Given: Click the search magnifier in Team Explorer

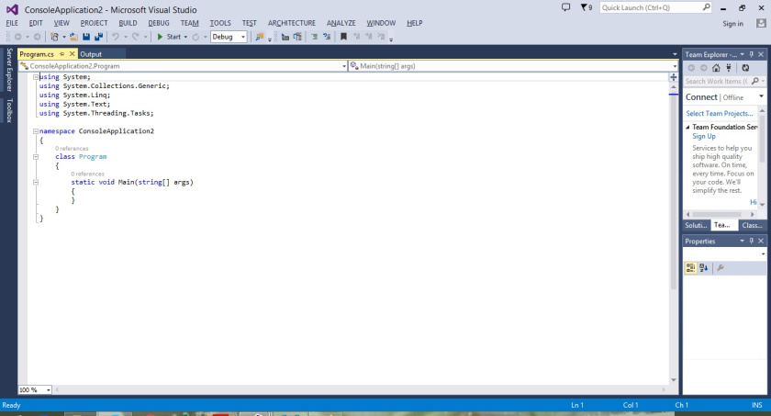Looking at the screenshot, I should click(755, 81).
